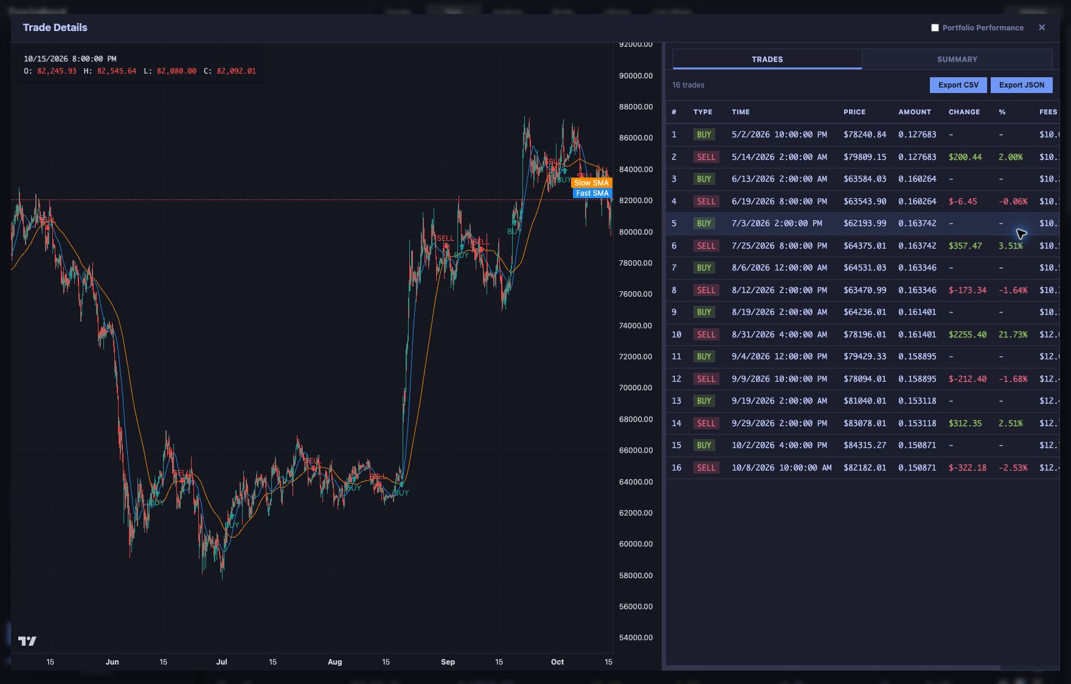The height and width of the screenshot is (684, 1071).
Task: Click the Slow SMA chart label
Action: (x=591, y=182)
